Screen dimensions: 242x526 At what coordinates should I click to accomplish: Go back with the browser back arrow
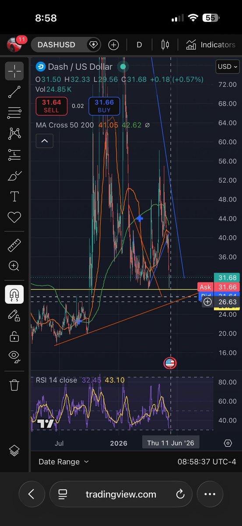tap(32, 494)
